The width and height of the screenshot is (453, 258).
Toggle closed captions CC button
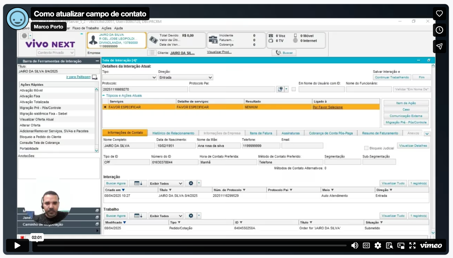(366, 246)
